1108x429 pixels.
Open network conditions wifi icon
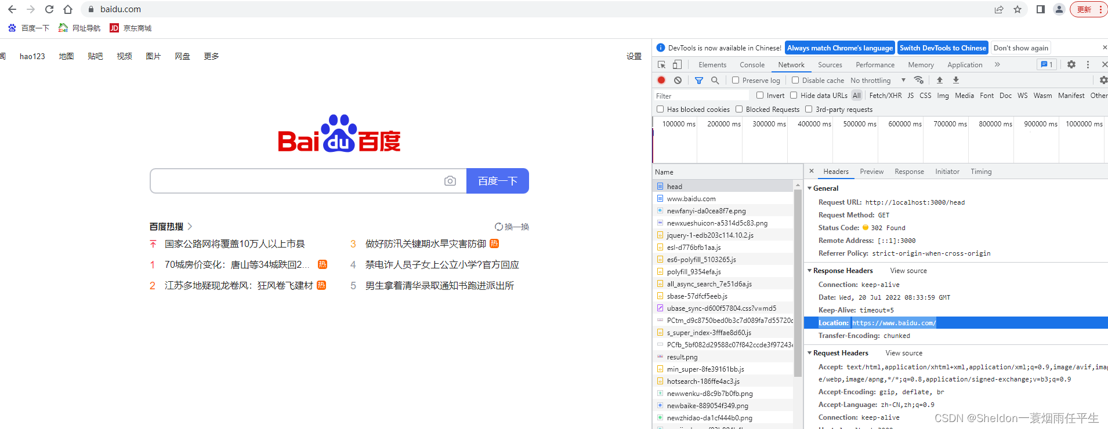coord(919,80)
